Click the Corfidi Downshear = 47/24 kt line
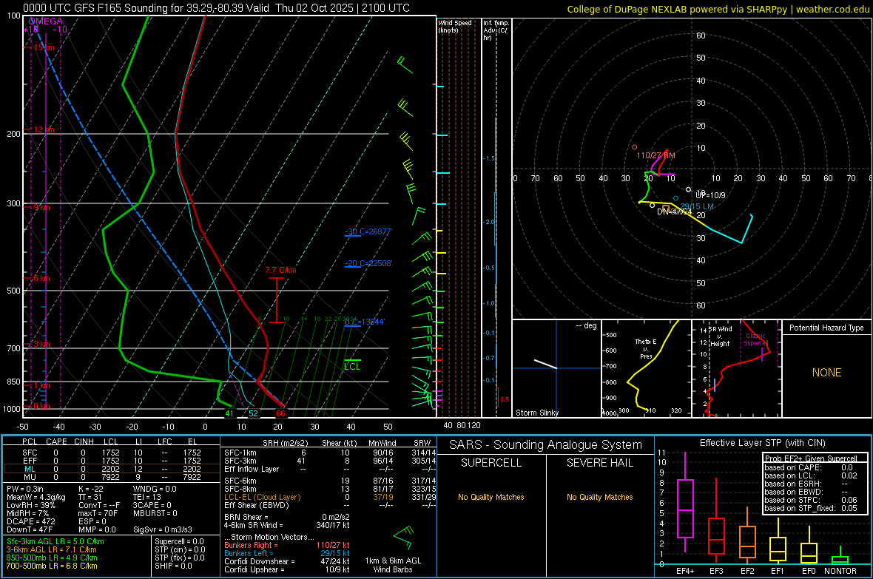 pyautogui.click(x=287, y=561)
